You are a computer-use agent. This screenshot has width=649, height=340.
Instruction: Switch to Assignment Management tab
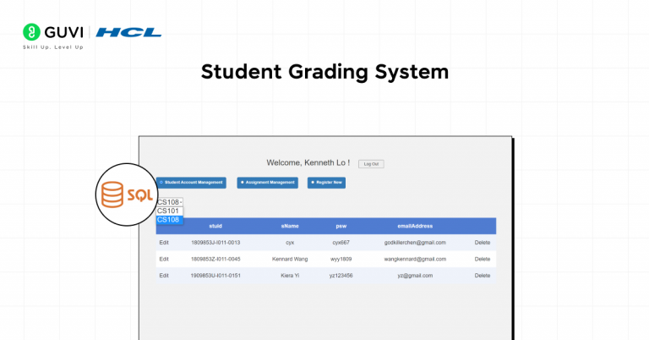pyautogui.click(x=267, y=182)
